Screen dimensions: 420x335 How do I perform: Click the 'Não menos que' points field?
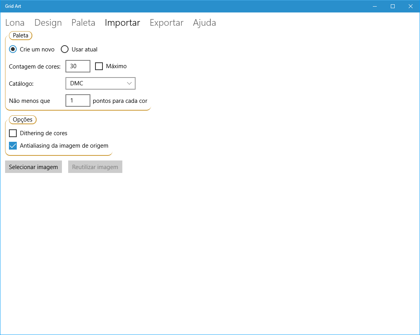pos(78,100)
